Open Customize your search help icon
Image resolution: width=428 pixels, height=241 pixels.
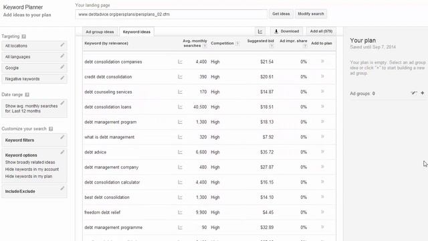(x=51, y=129)
